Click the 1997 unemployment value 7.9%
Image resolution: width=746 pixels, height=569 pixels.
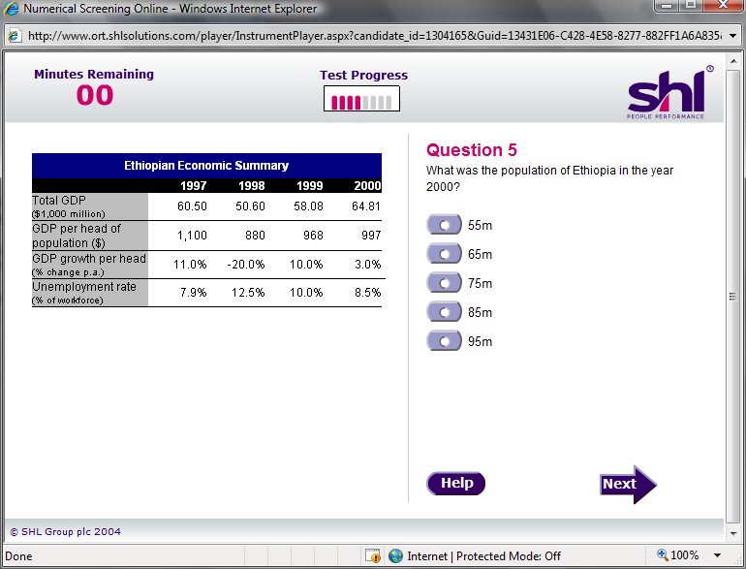tap(193, 293)
